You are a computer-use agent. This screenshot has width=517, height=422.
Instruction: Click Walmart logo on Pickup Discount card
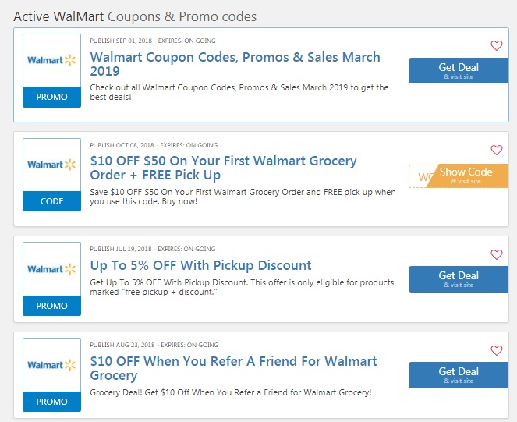[x=51, y=269]
